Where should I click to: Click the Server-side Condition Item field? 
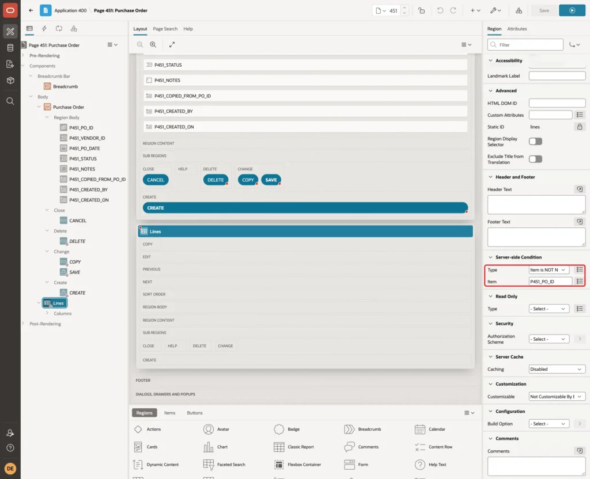pyautogui.click(x=550, y=282)
